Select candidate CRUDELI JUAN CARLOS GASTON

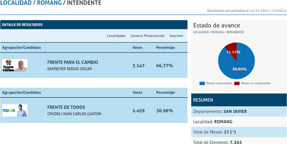coord(74,114)
